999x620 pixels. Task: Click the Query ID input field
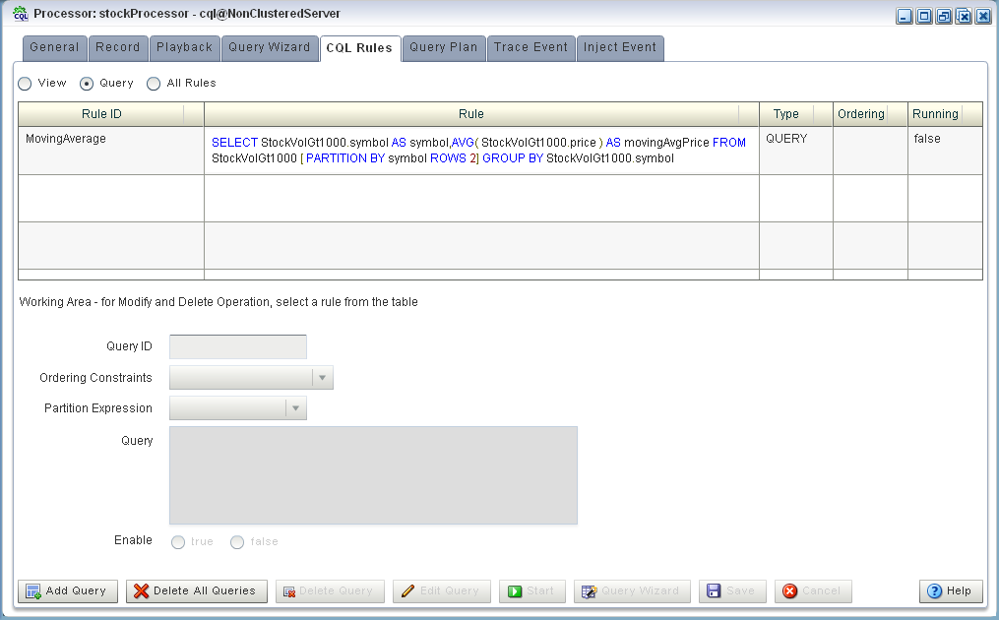tap(236, 345)
